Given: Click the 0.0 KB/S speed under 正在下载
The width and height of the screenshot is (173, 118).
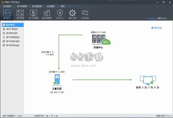Looking at the screenshot, I should coord(50,55).
